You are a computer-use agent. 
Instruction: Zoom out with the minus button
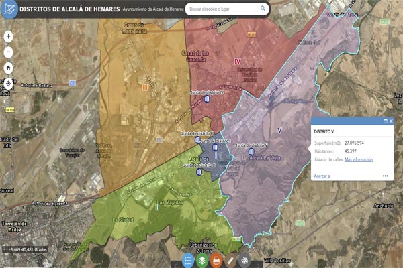pyautogui.click(x=9, y=52)
